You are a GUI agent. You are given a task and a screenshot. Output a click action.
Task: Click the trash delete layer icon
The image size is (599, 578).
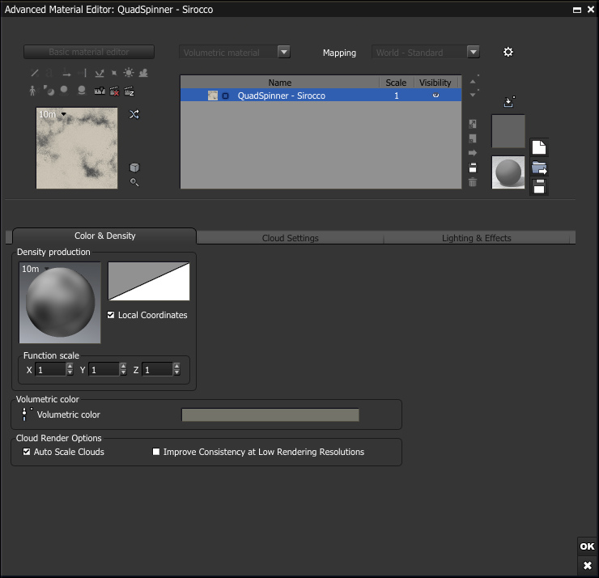pos(473,182)
